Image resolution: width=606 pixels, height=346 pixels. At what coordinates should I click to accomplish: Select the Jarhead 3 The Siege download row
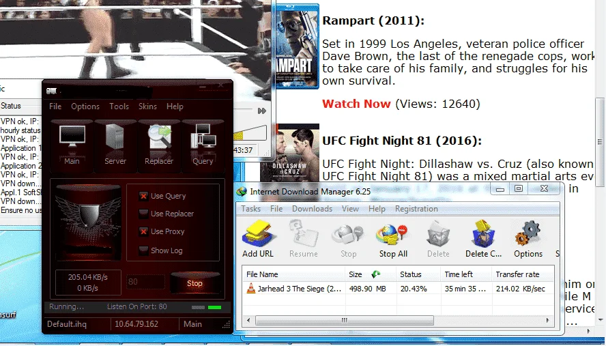click(x=398, y=289)
